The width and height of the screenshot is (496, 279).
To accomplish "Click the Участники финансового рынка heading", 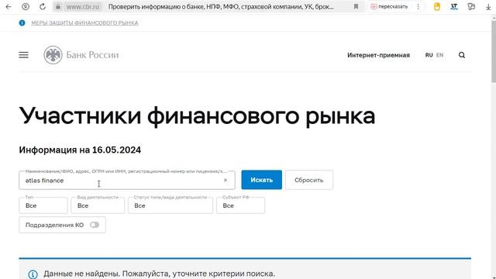I will pyautogui.click(x=197, y=116).
